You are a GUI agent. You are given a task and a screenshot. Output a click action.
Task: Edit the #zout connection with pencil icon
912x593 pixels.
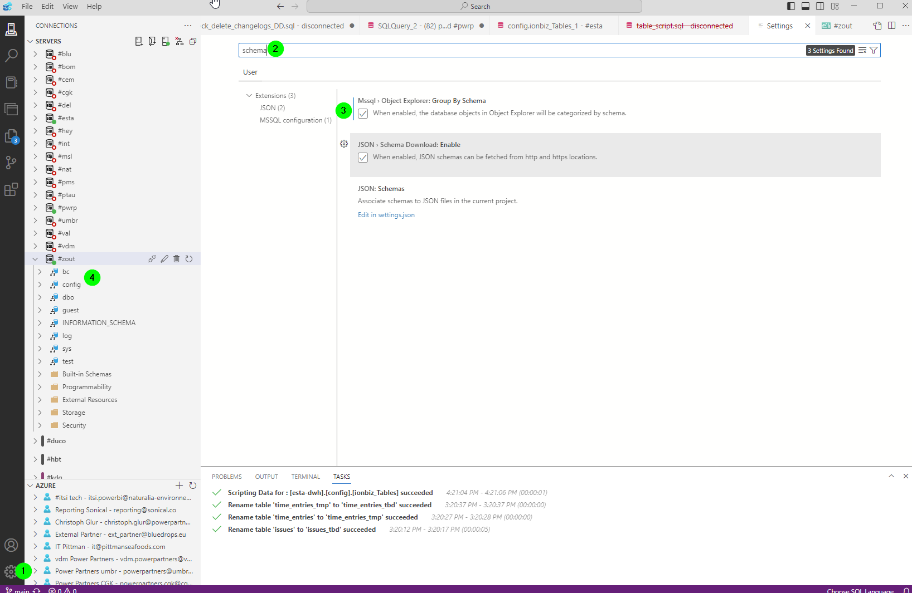[164, 259]
